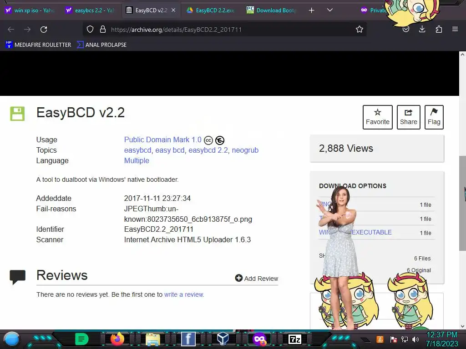Click Add Review
This screenshot has height=349, width=466.
257,279
